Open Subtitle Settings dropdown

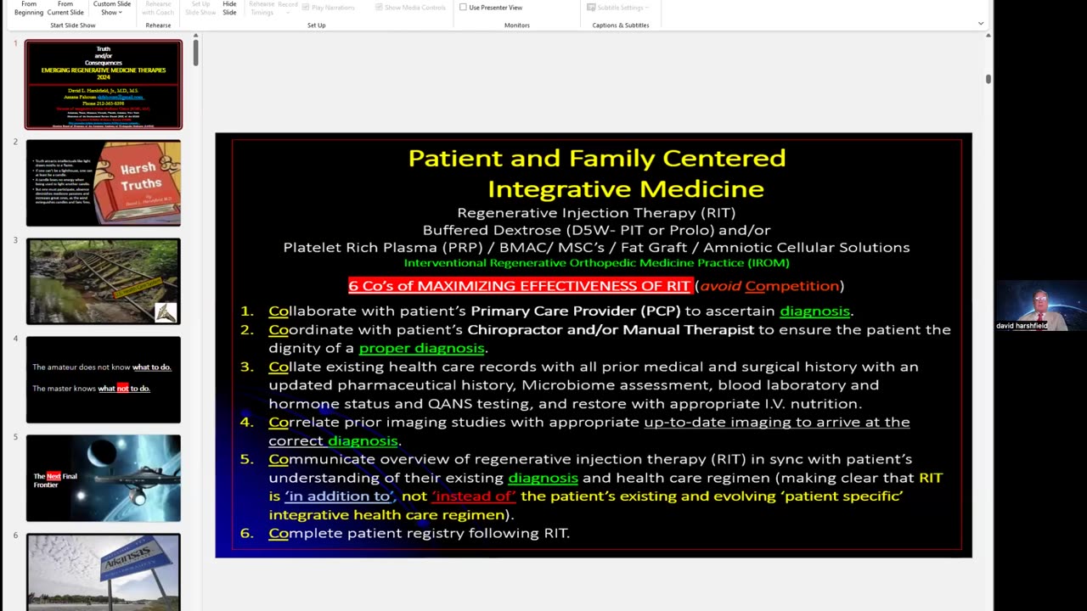[618, 8]
